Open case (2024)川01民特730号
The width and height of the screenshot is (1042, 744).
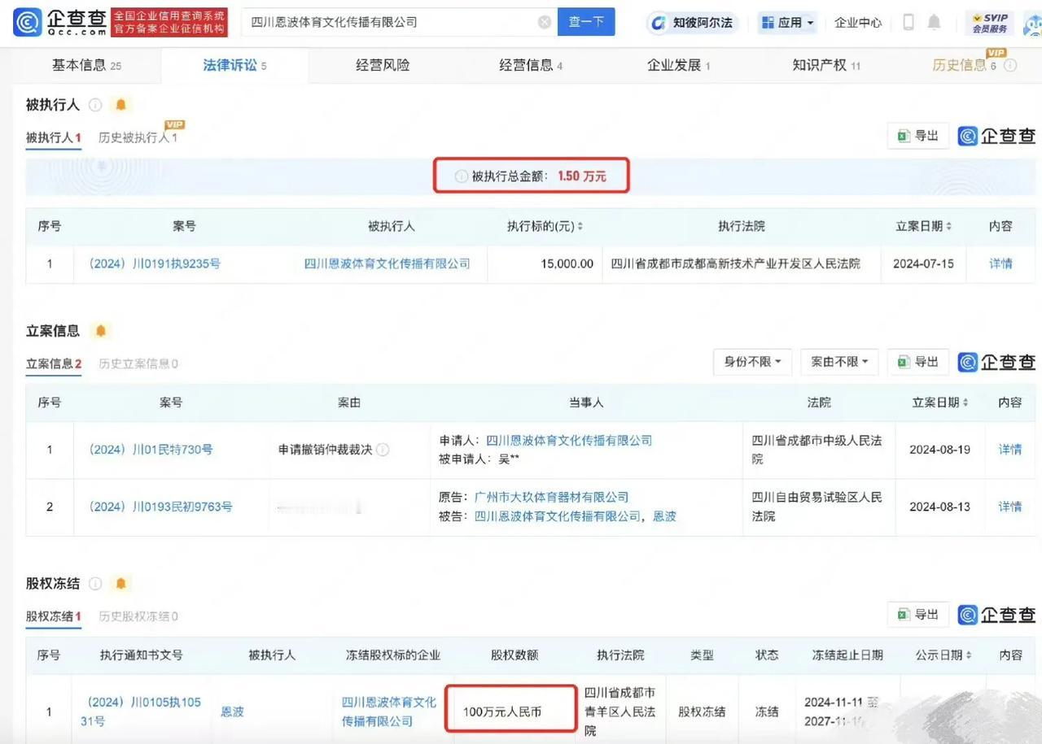pyautogui.click(x=150, y=449)
